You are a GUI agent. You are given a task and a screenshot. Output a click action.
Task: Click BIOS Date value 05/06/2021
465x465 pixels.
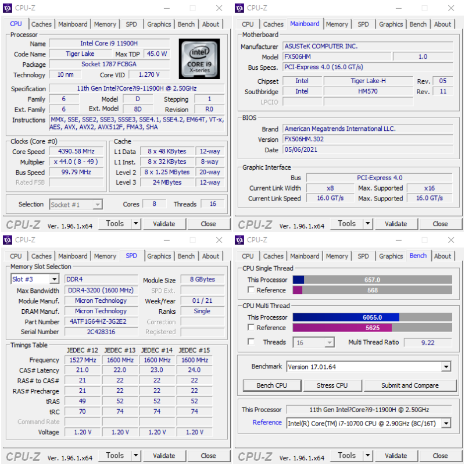tap(368, 149)
